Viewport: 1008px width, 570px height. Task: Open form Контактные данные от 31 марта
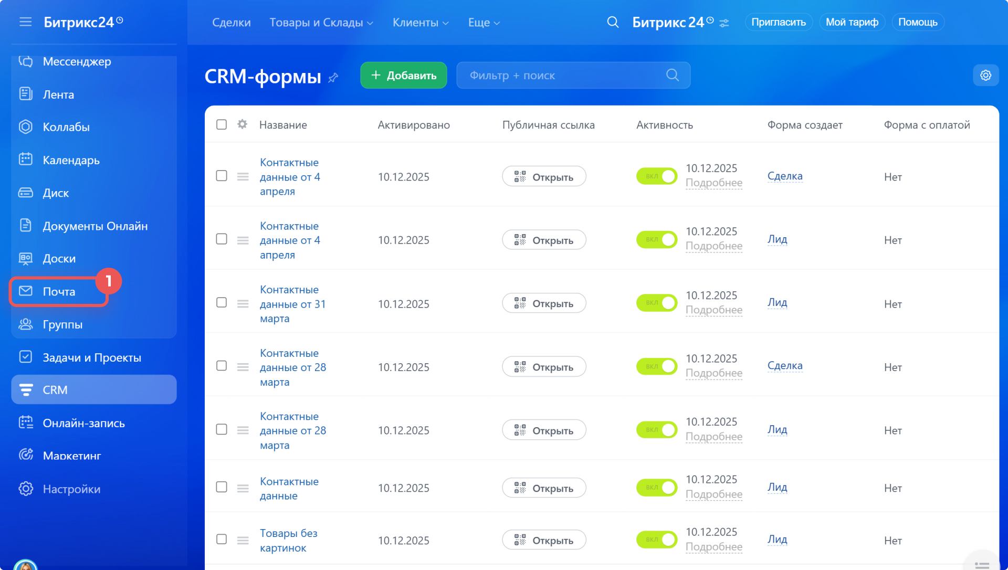pyautogui.click(x=292, y=304)
